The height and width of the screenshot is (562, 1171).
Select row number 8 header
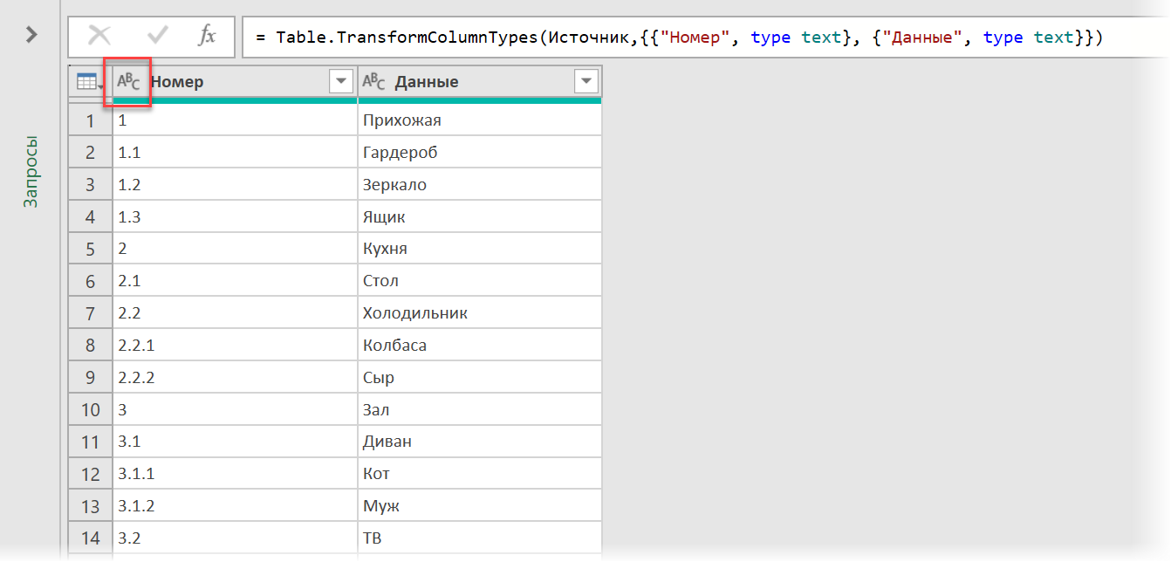point(91,346)
